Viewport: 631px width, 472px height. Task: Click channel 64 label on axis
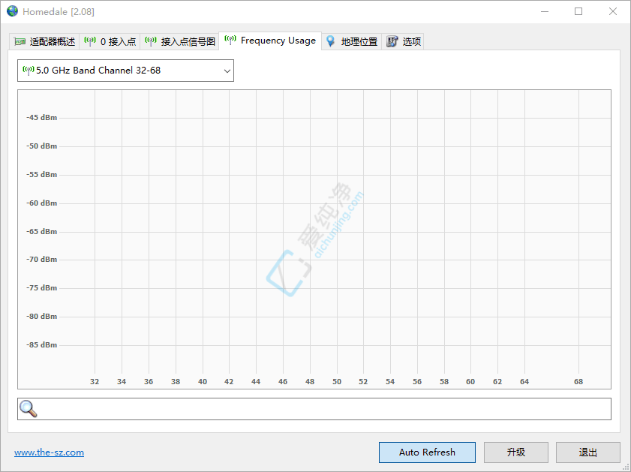pyautogui.click(x=524, y=381)
